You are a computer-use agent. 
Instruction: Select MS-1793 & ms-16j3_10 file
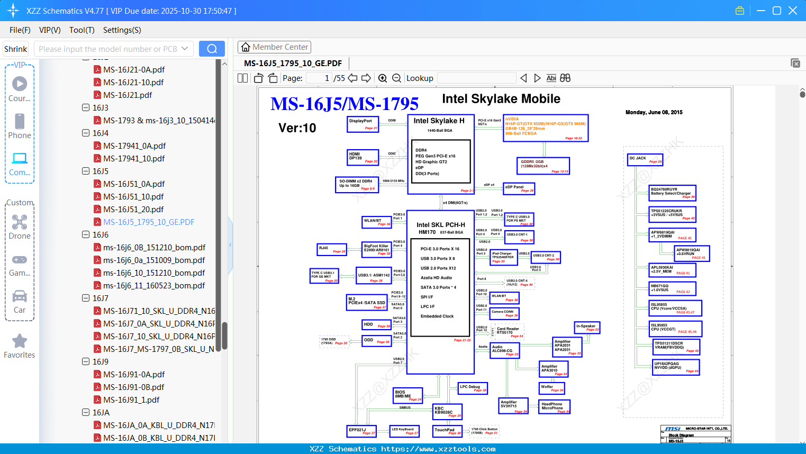[x=159, y=121]
